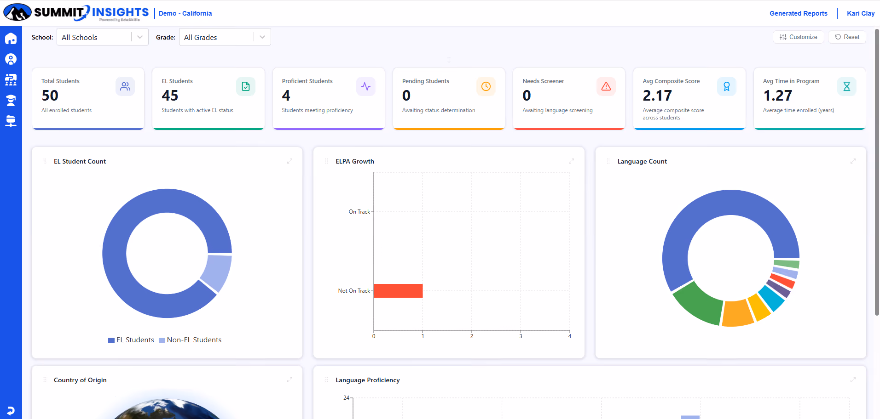Expand the EL Student Count chart
The image size is (880, 419).
tap(290, 161)
